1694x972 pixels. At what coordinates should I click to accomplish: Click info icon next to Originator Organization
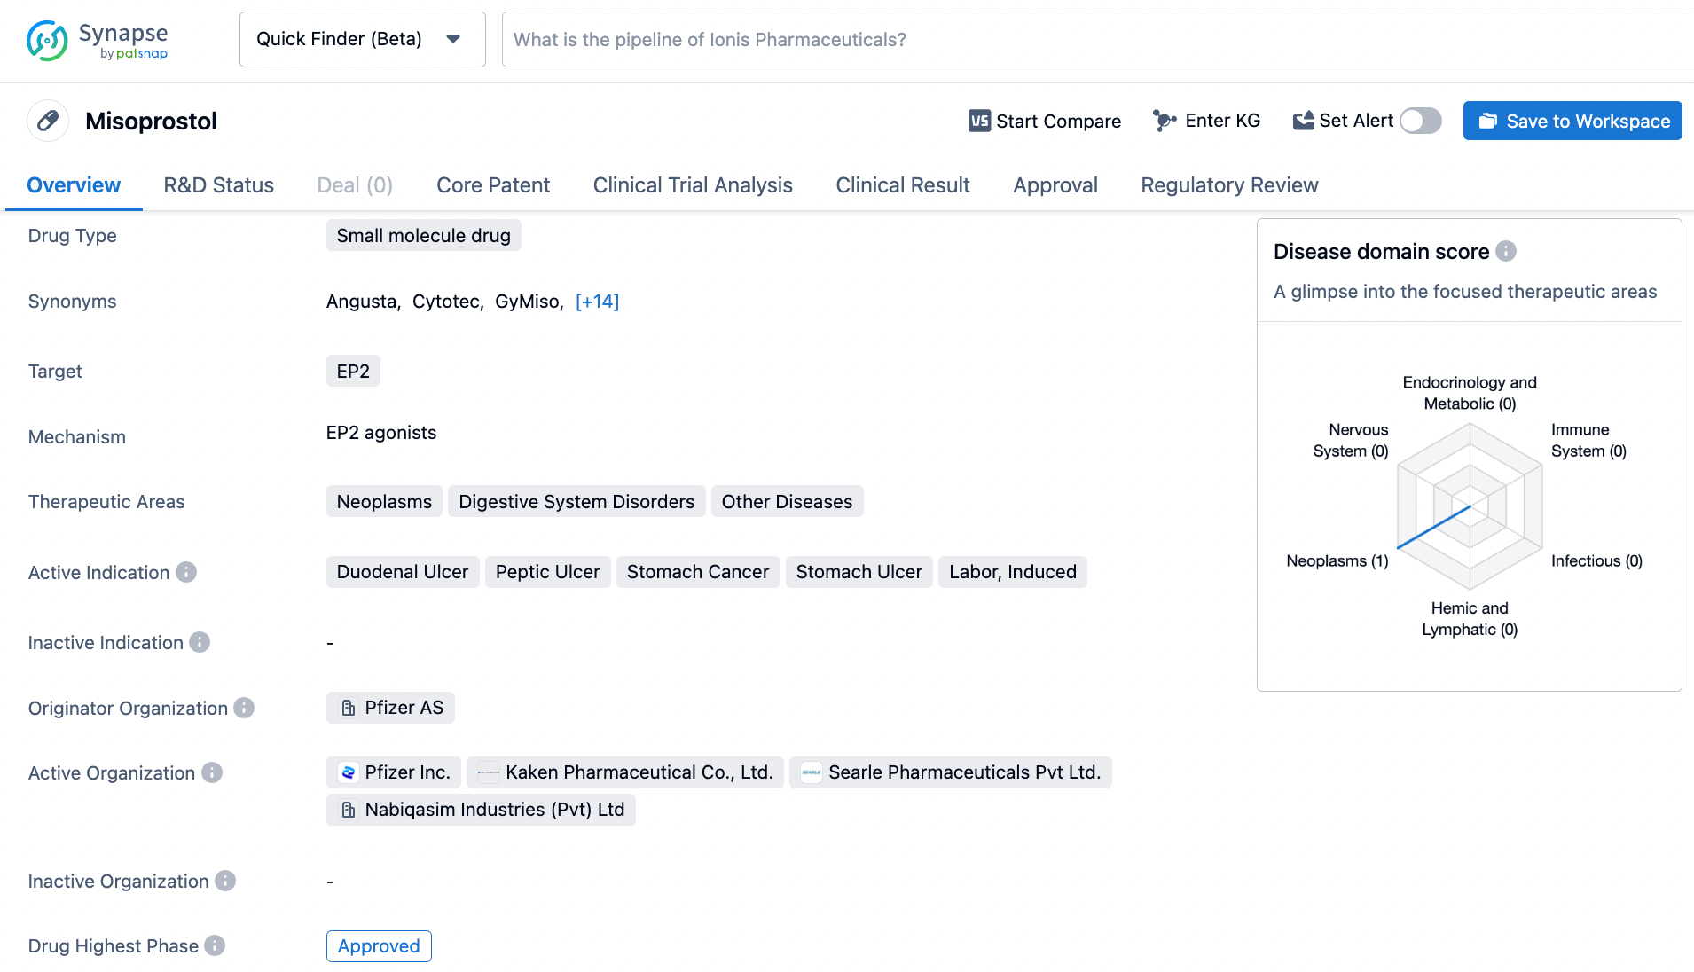pos(244,708)
